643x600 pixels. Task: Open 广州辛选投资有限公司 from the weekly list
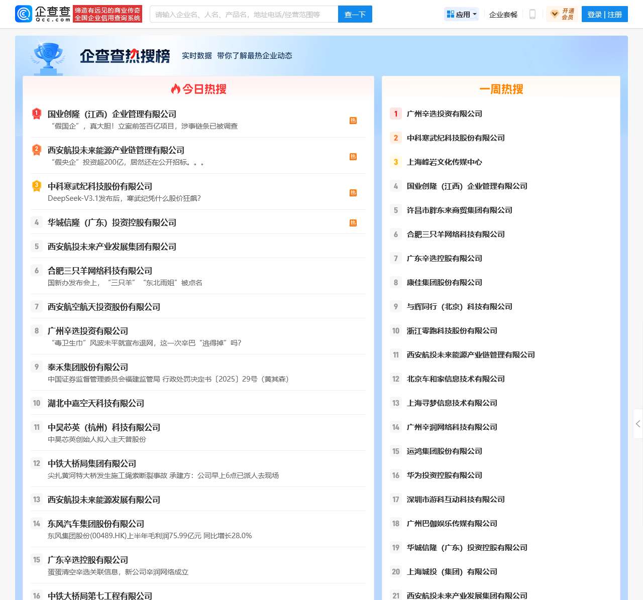[x=444, y=113]
